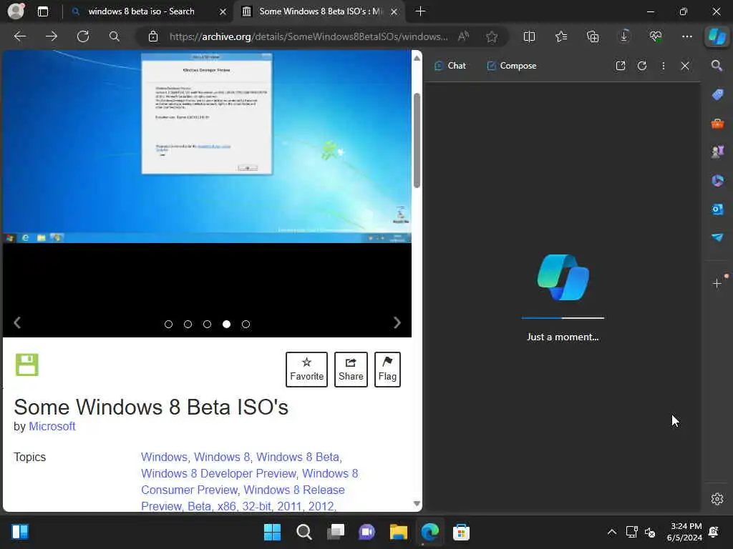Viewport: 733px width, 549px height.
Task: Go forward using the forward arrow
Action: 52,36
